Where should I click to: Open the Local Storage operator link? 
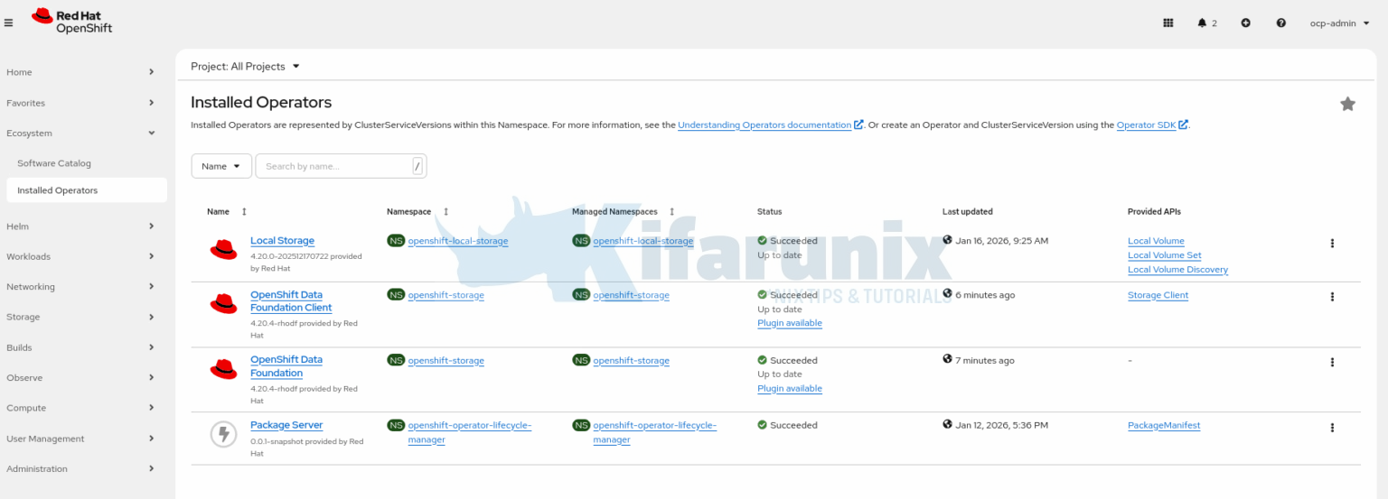(282, 241)
